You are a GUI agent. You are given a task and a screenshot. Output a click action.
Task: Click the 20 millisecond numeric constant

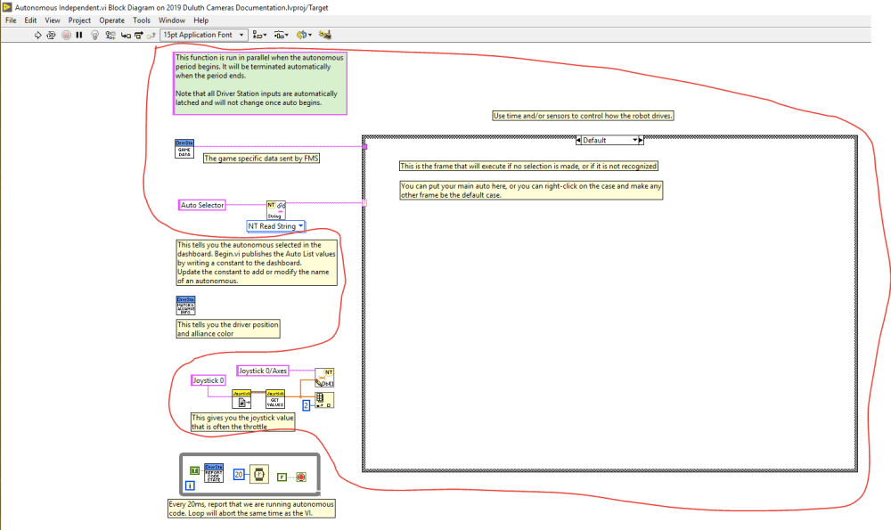point(238,474)
